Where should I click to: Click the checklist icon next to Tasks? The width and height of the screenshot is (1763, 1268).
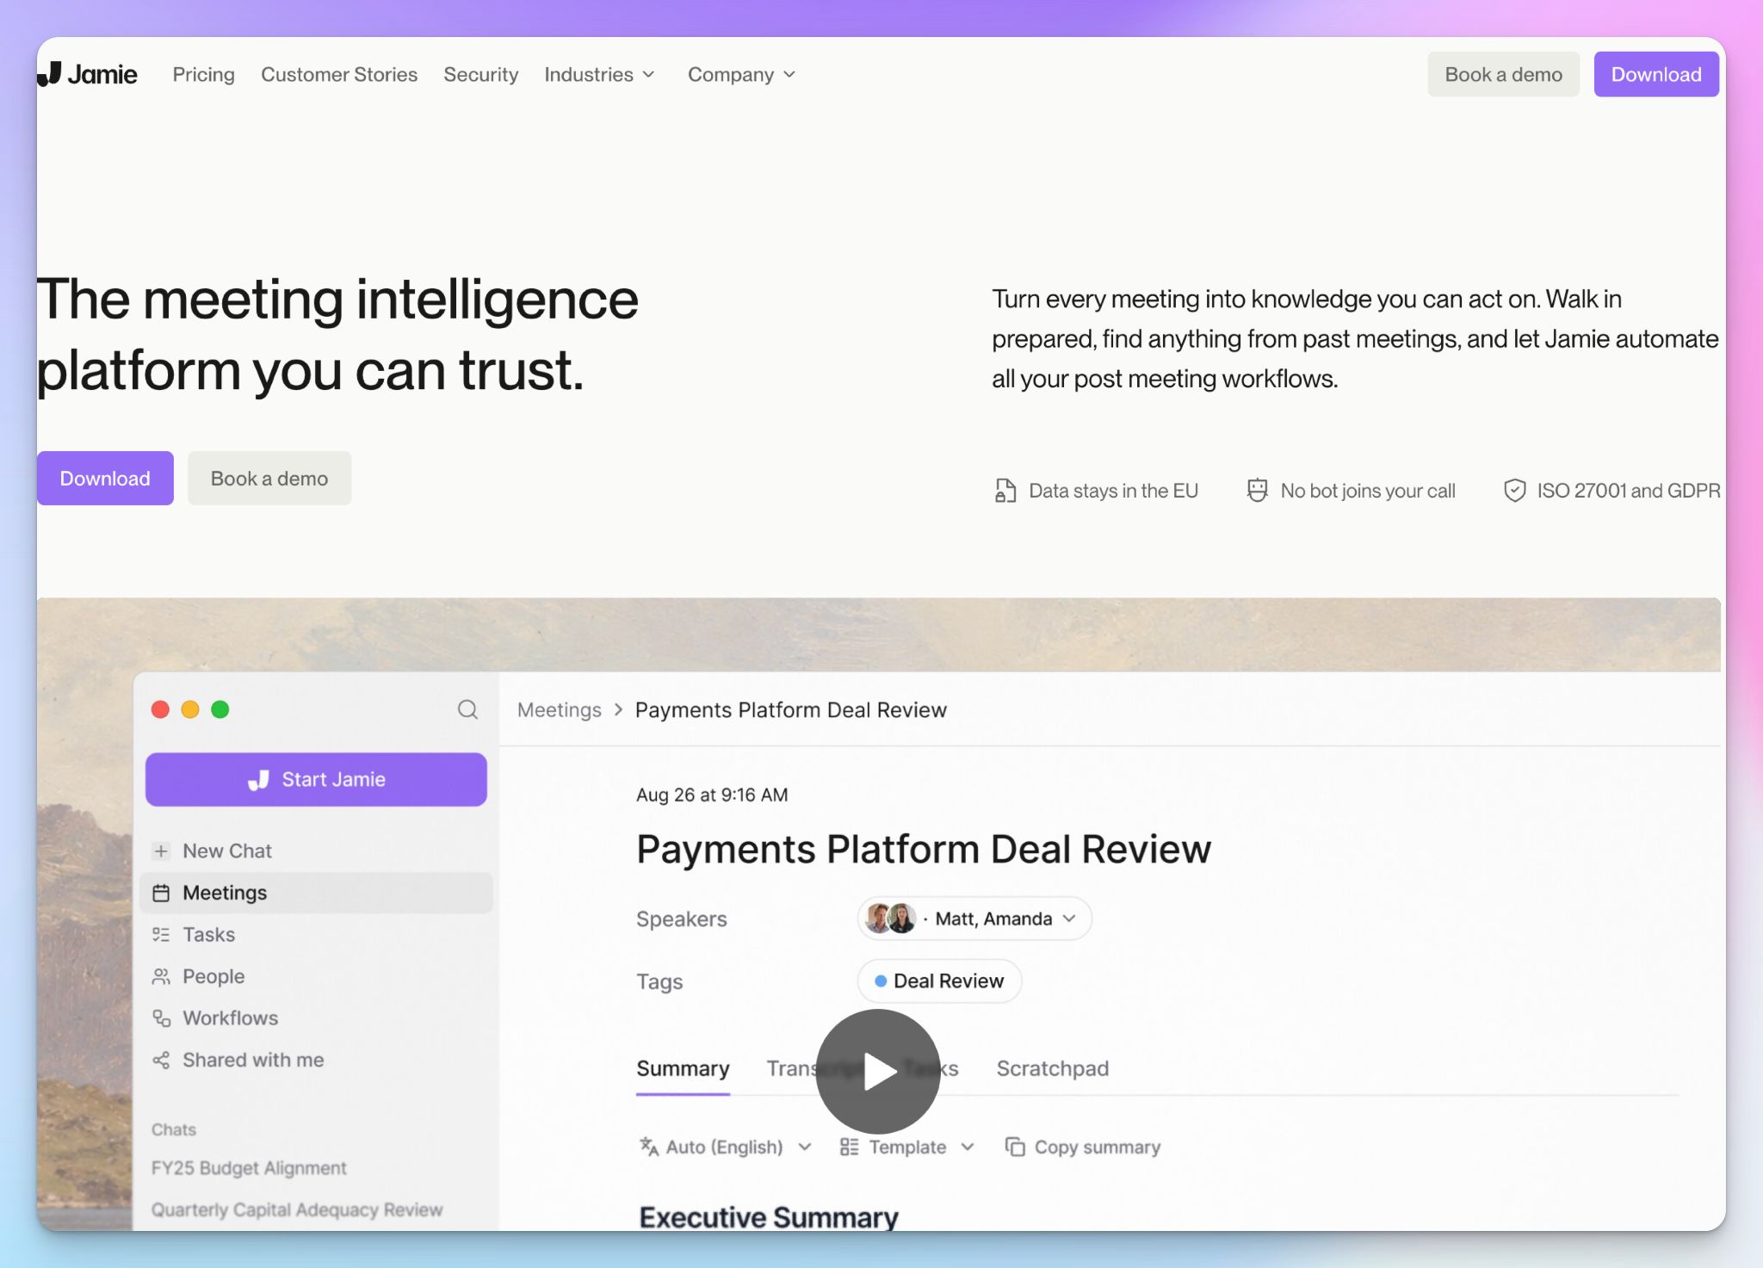point(161,934)
